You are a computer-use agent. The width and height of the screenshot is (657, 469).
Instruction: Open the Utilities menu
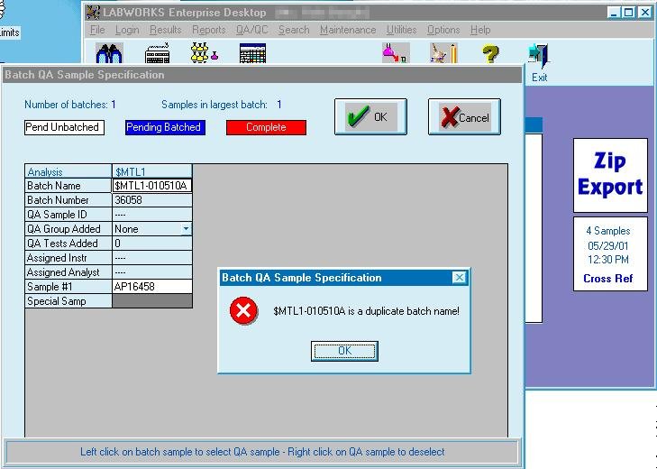pos(401,30)
